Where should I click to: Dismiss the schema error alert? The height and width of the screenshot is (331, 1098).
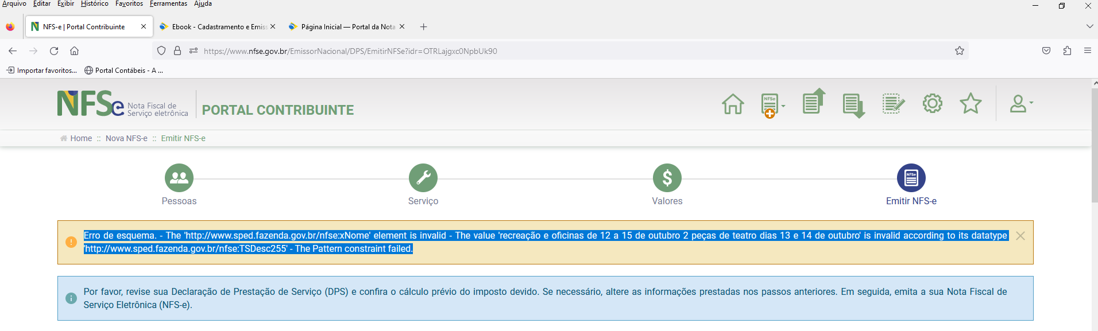[x=1020, y=236]
